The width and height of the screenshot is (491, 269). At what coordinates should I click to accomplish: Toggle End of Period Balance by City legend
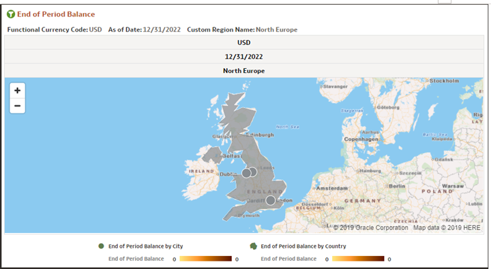coord(146,246)
